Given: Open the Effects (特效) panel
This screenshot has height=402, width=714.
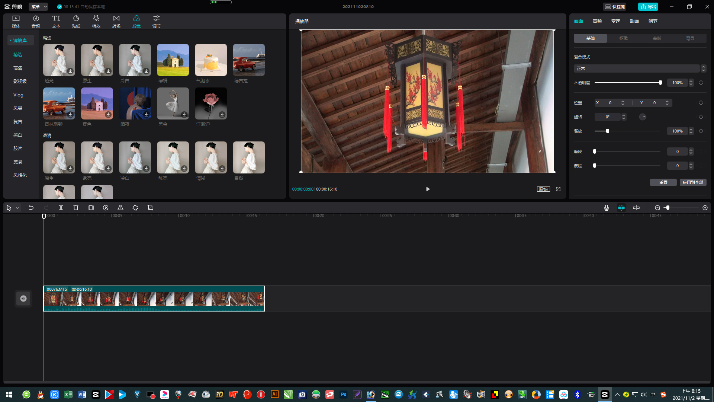Looking at the screenshot, I should (96, 22).
